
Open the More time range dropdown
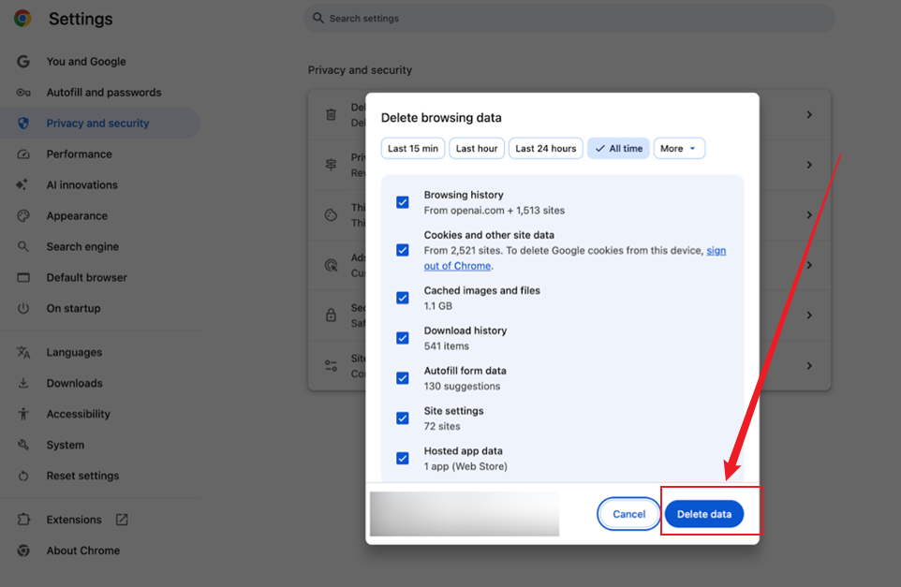(x=679, y=148)
